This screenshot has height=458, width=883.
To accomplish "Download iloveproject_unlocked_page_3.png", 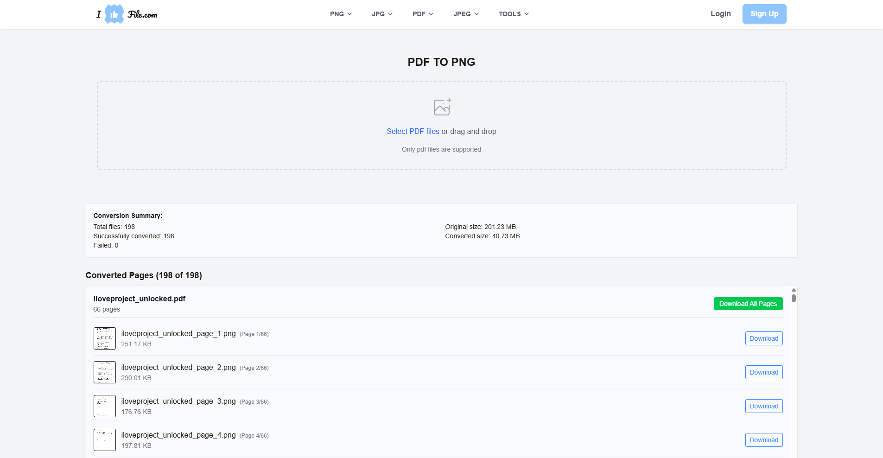I will click(x=763, y=406).
